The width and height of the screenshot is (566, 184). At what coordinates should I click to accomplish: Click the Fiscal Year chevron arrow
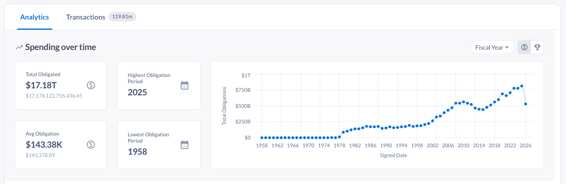[x=507, y=47]
